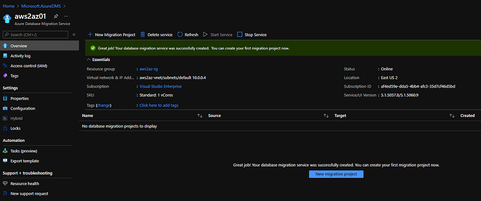Click the Overview icon in the sidebar
Screen dimensions: 481x201
[x=5, y=46]
